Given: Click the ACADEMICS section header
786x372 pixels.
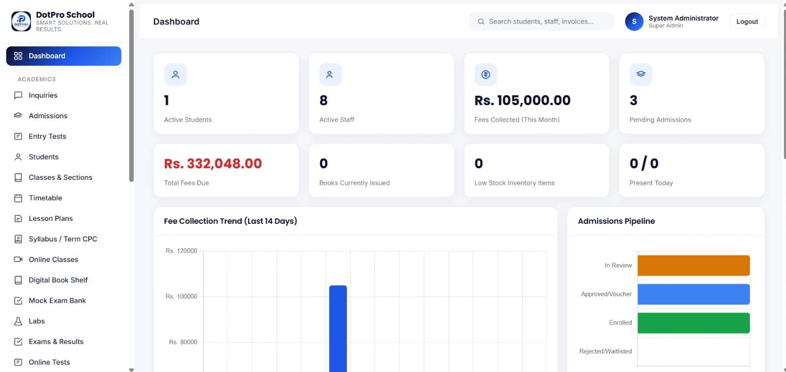Looking at the screenshot, I should 37,79.
